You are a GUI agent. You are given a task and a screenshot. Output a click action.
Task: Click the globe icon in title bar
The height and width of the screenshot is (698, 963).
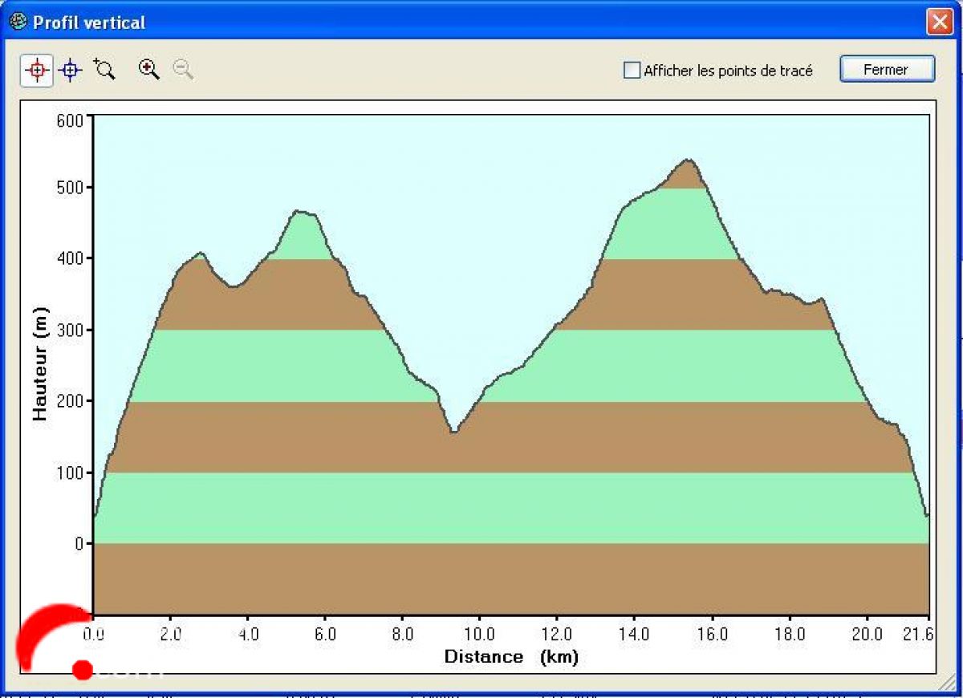click(x=18, y=22)
